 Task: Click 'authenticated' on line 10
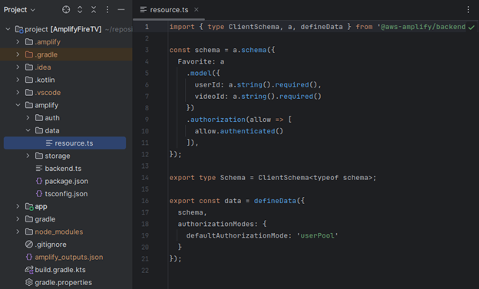point(247,131)
